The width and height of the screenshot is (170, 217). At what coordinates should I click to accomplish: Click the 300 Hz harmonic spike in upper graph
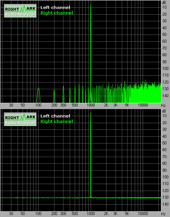click(63, 95)
